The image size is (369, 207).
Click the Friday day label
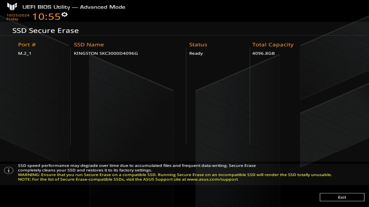pyautogui.click(x=12, y=19)
